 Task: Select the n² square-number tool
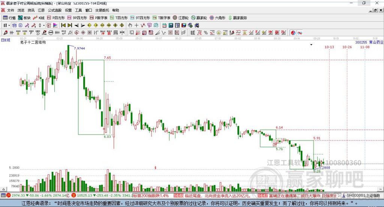click(x=64, y=33)
